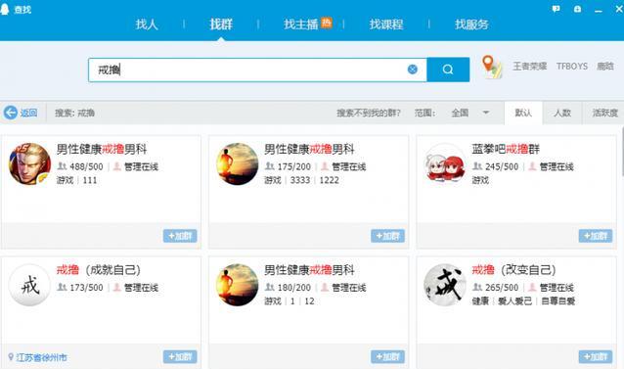624x369 pixels.
Task: Expand the 范围 全国 dropdown
Action: (470, 113)
